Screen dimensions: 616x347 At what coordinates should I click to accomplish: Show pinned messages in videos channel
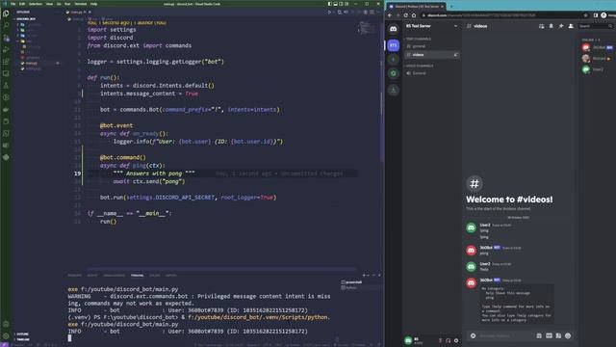[561, 26]
